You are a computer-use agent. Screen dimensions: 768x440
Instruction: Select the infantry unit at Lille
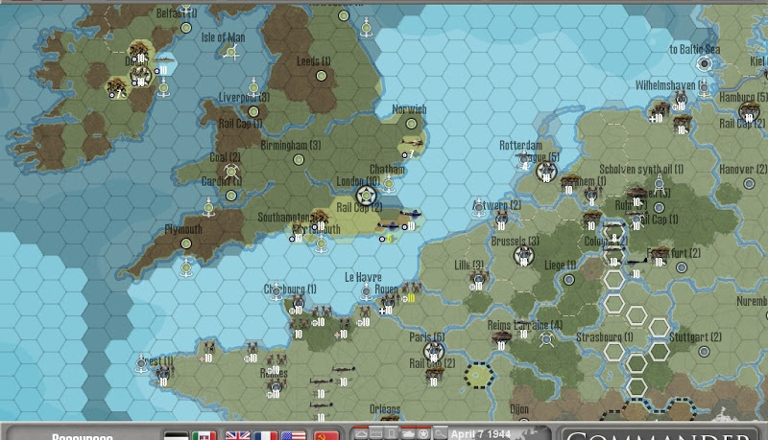(478, 279)
